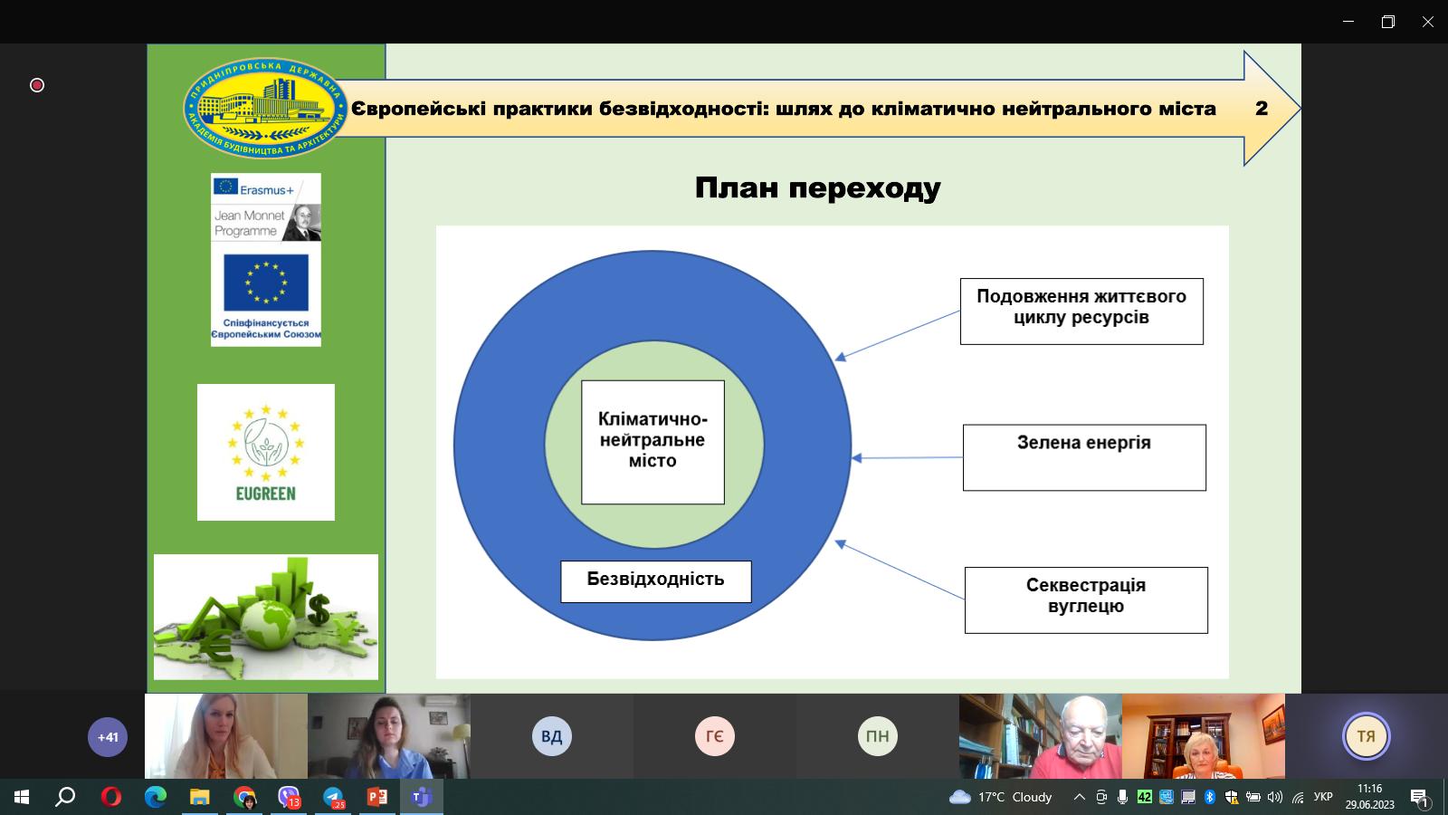
Task: Open Opera browser from the taskbar
Action: [x=110, y=798]
